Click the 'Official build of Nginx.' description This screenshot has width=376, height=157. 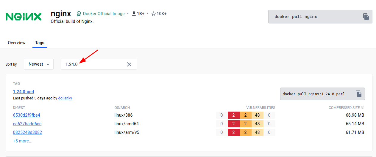click(72, 21)
